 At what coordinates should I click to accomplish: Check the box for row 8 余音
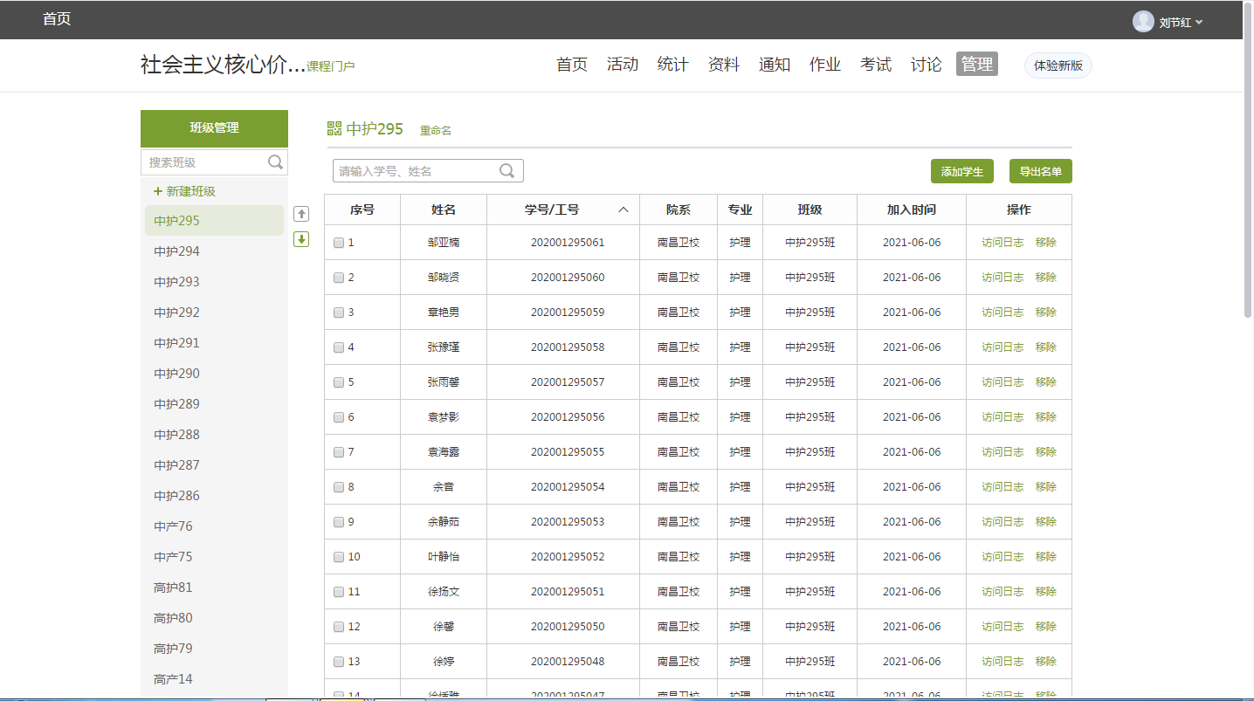pyautogui.click(x=339, y=487)
